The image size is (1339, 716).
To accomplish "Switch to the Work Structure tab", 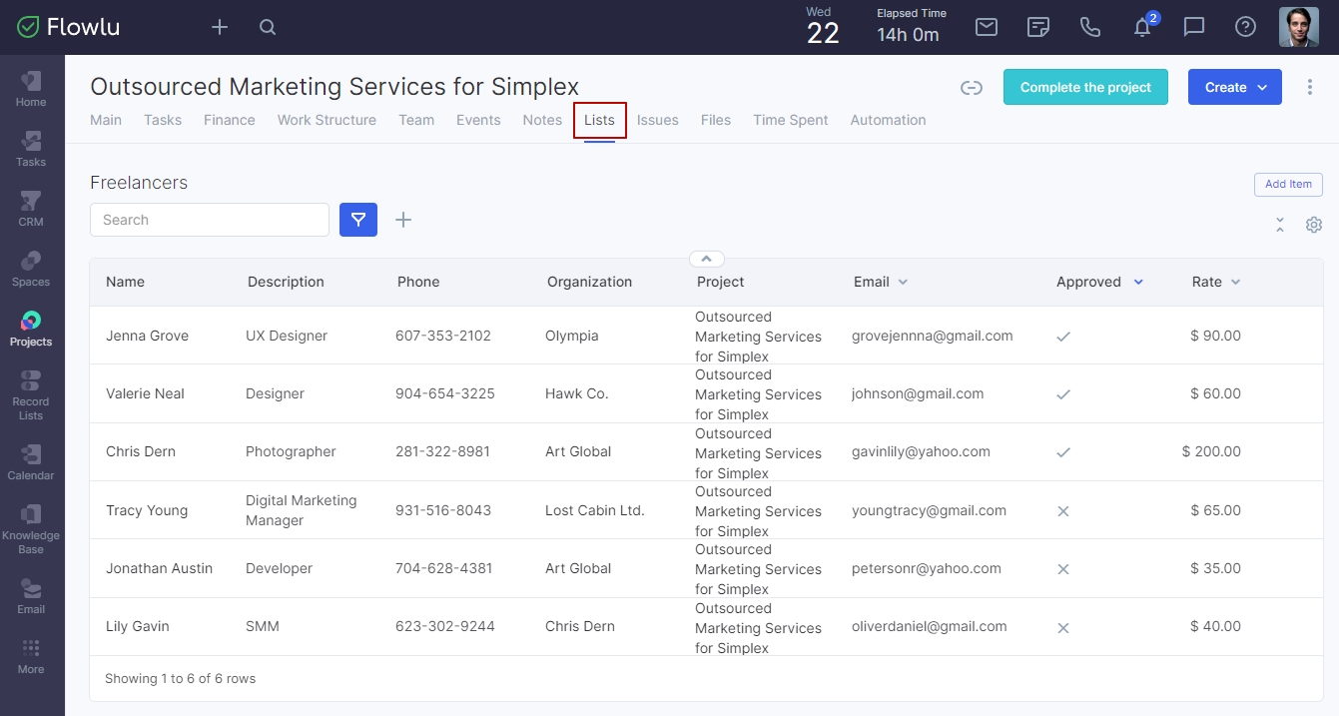I will coord(327,120).
